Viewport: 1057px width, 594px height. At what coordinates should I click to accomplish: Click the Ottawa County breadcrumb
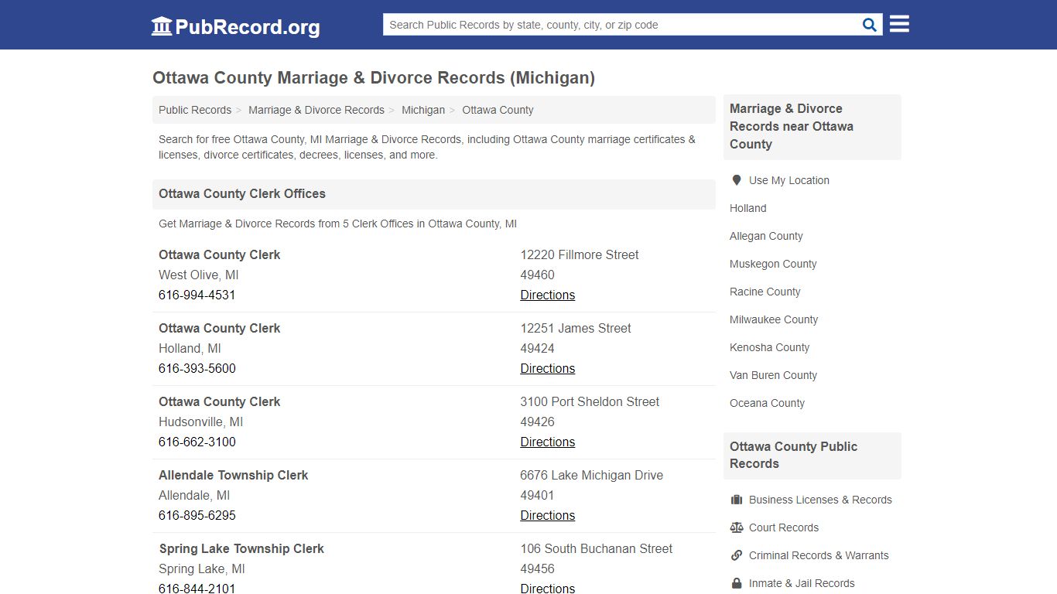498,110
